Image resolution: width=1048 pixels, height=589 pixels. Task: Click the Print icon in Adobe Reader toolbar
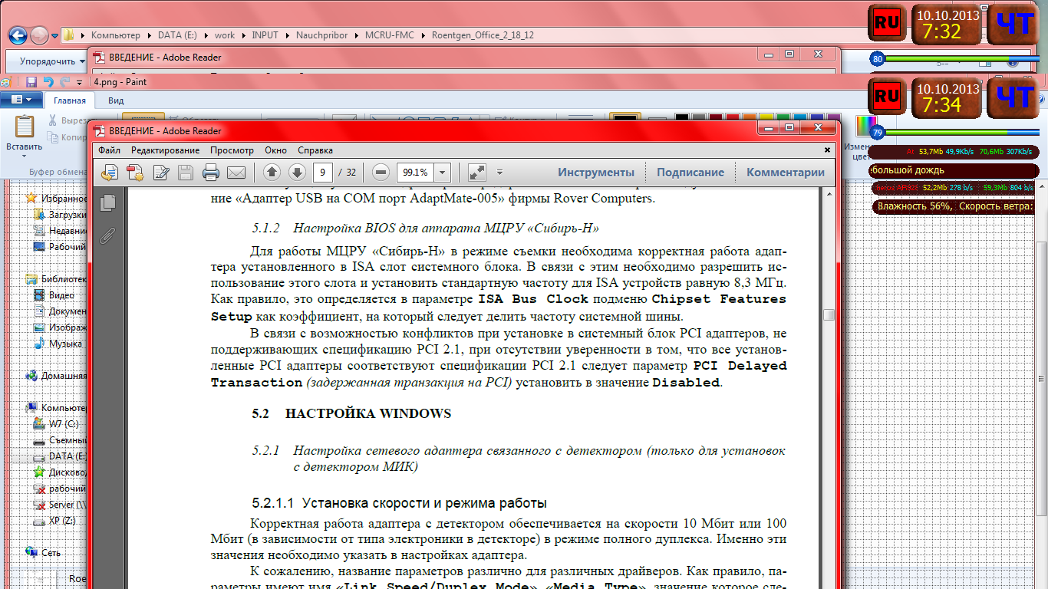[x=211, y=173]
